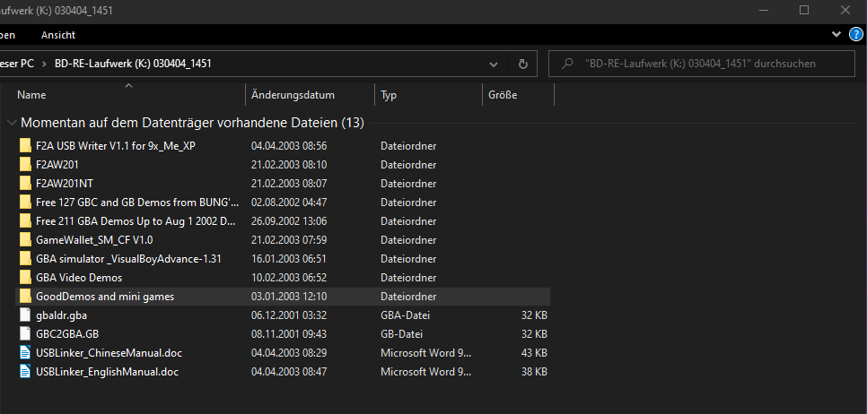The width and height of the screenshot is (867, 414).
Task: Collapse the ribbon with the chevron
Action: tap(836, 34)
